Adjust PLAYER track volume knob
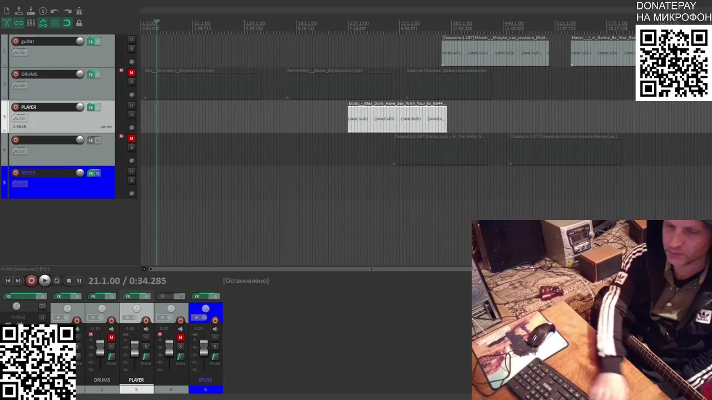Image resolution: width=712 pixels, height=400 pixels. point(80,107)
